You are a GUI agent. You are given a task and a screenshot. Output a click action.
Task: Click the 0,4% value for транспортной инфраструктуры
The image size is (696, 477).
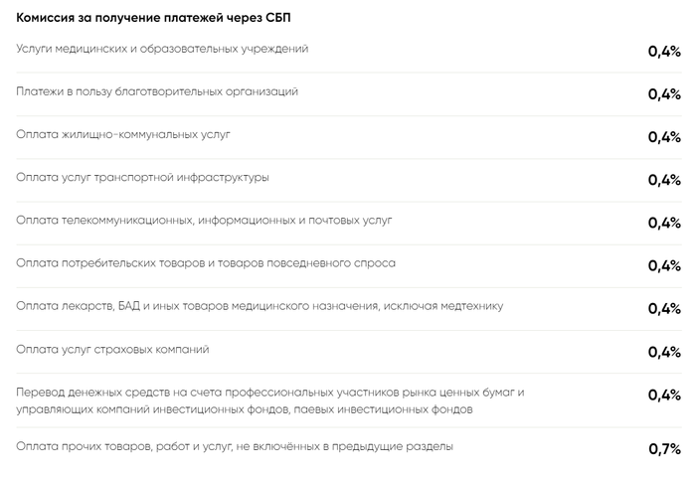(x=664, y=180)
